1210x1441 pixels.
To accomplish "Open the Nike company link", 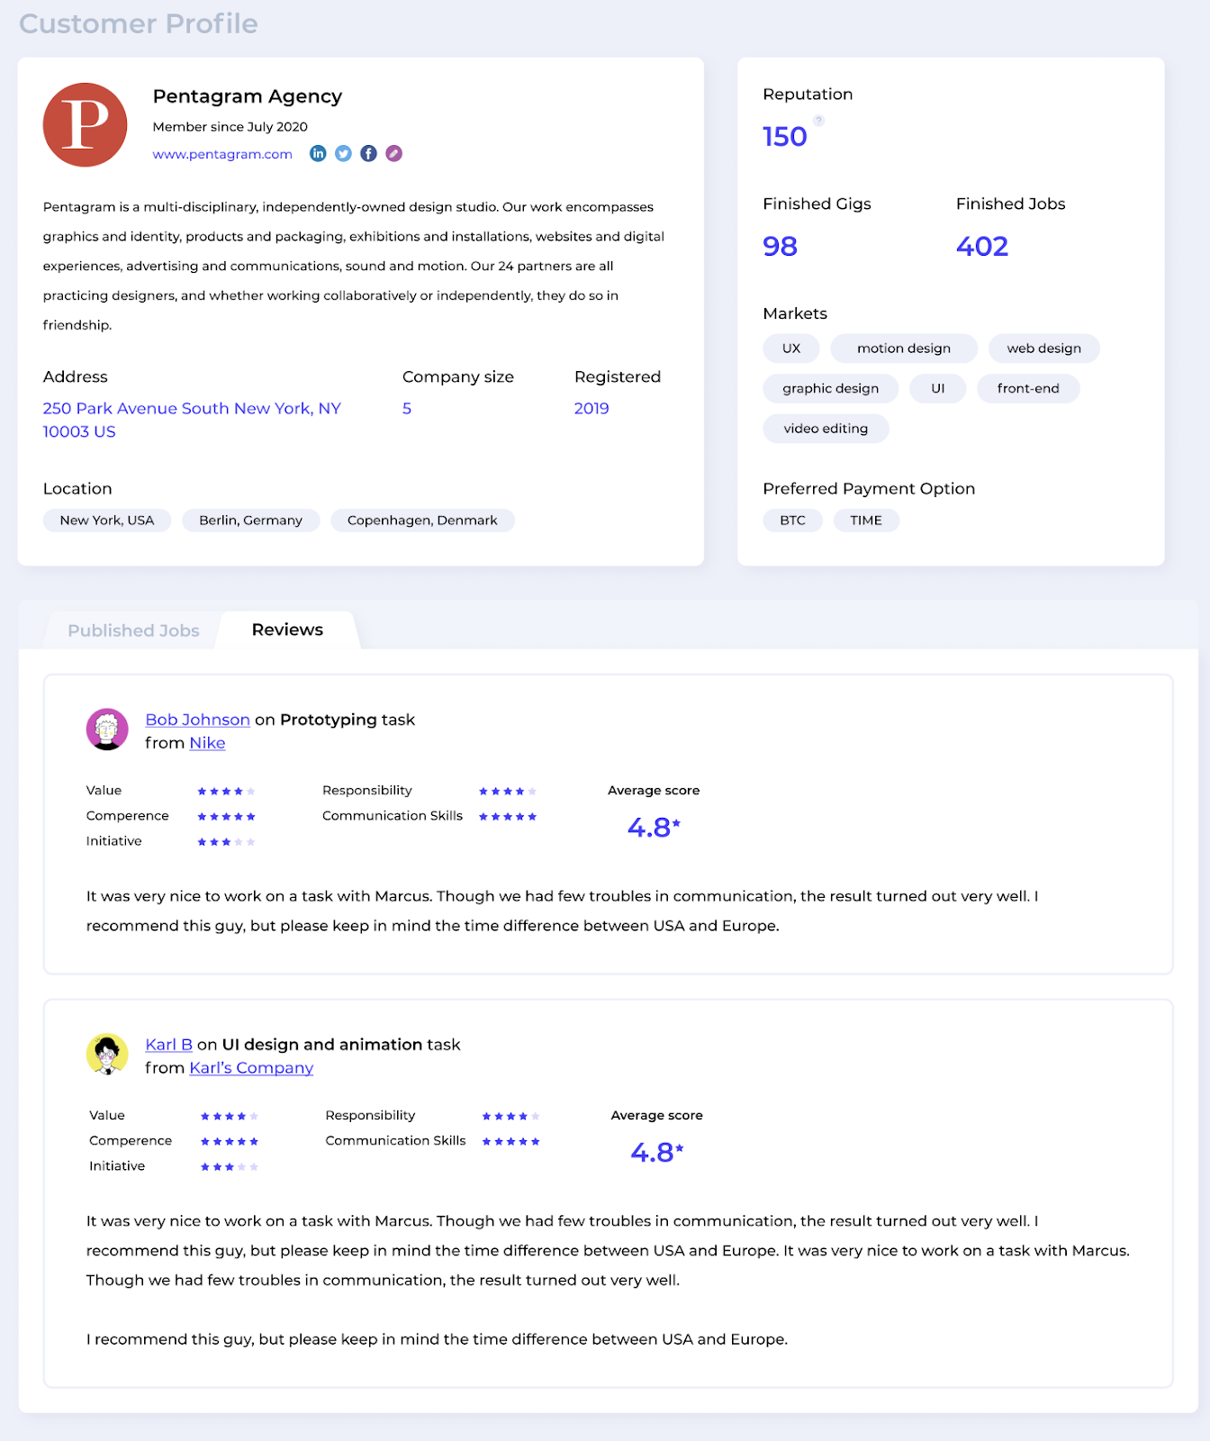I will tap(207, 743).
